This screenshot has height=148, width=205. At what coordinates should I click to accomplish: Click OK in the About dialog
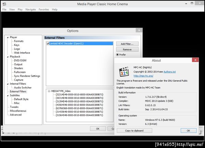(188, 131)
